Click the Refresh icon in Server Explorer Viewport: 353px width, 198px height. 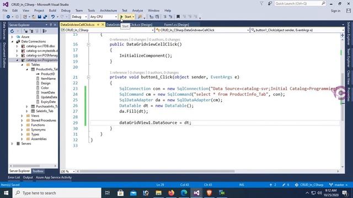pos(12,31)
